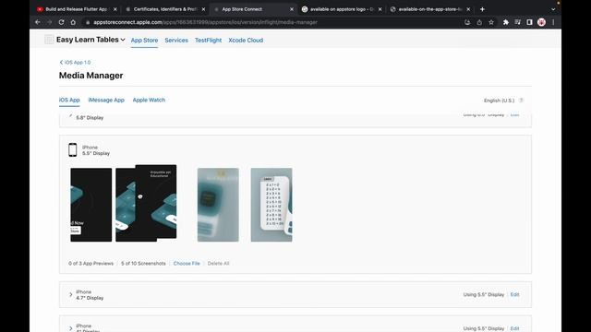
Task: Select the iMessage App media tab
Action: tap(106, 101)
